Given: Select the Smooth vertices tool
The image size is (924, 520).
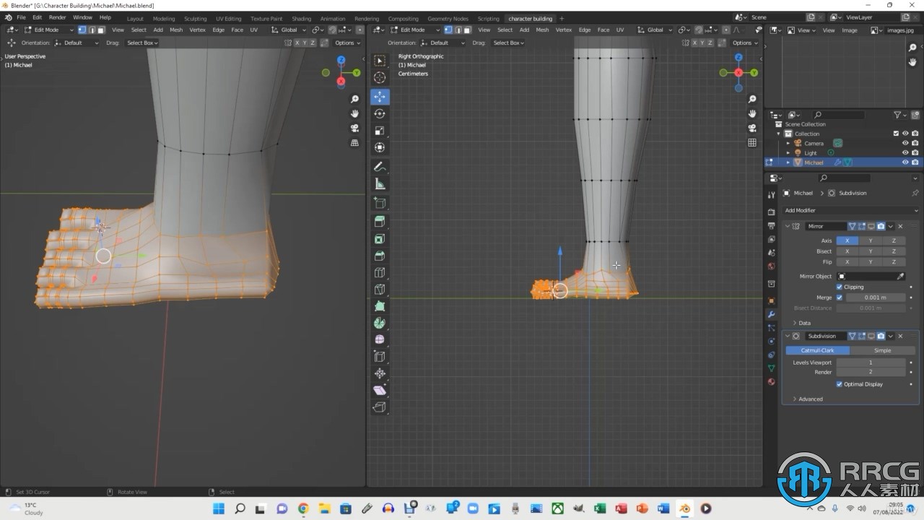Looking at the screenshot, I should click(380, 339).
